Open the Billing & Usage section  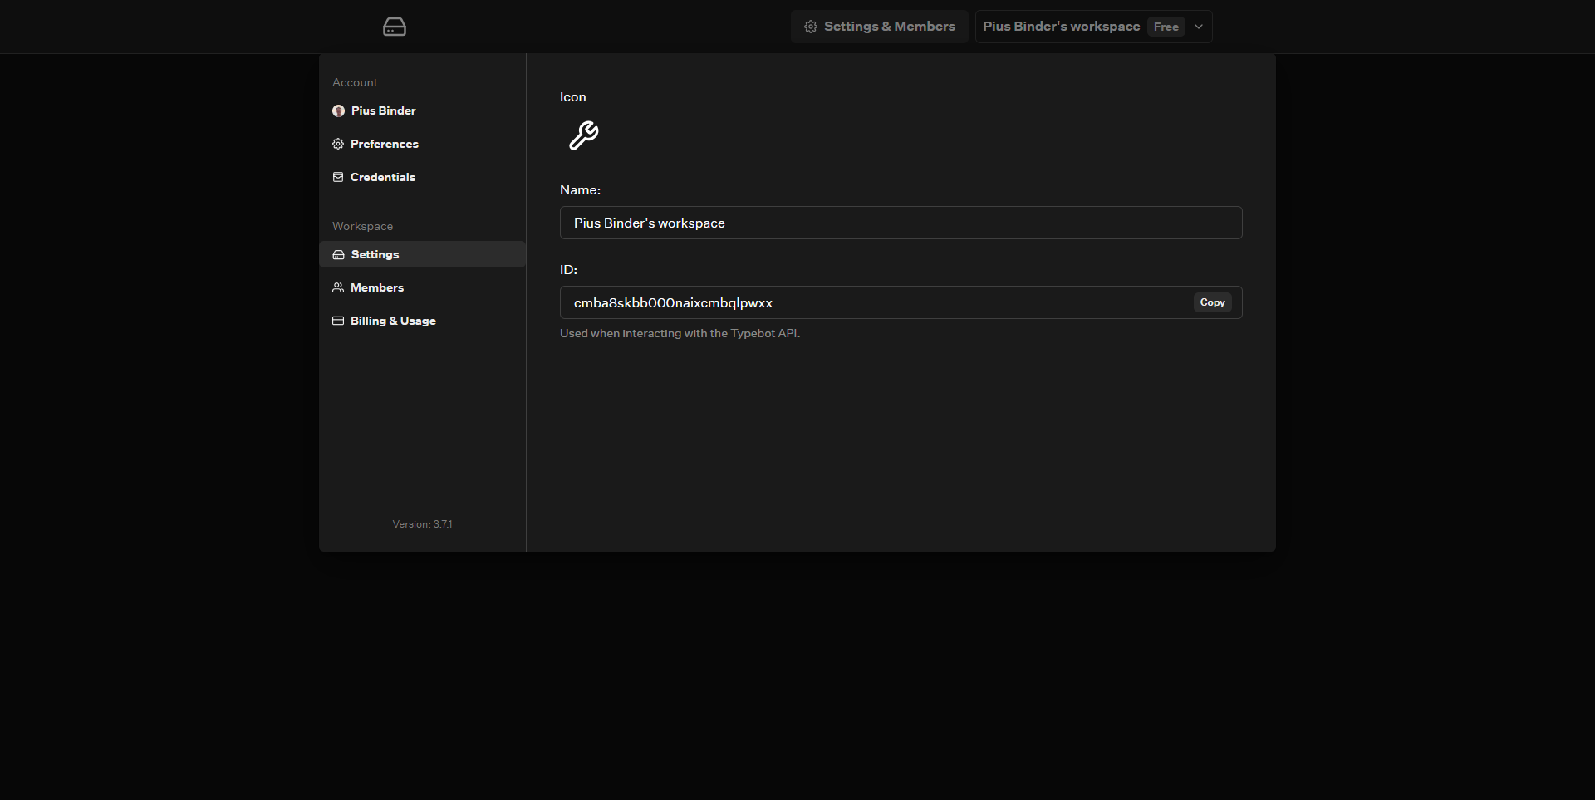tap(393, 321)
